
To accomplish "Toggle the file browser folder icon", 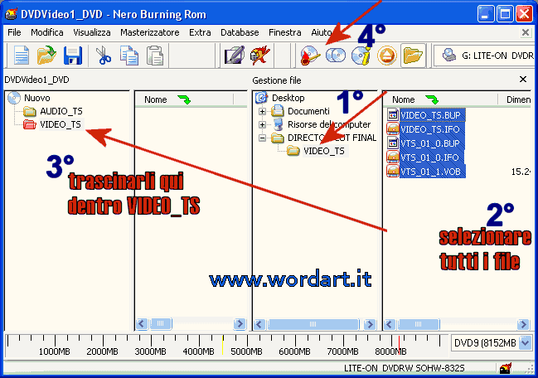I will [413, 56].
